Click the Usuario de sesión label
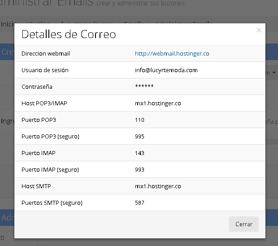 click(45, 70)
